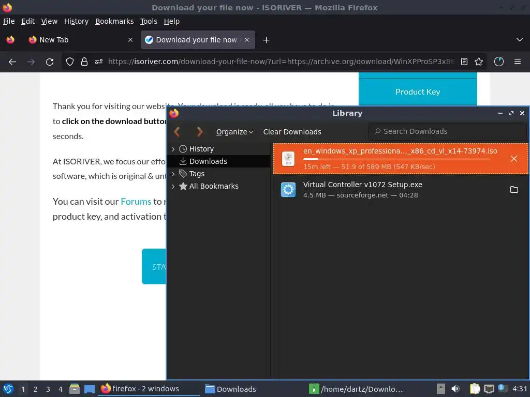The height and width of the screenshot is (397, 530).
Task: Click the ISO download progress bar
Action: click(x=396, y=159)
